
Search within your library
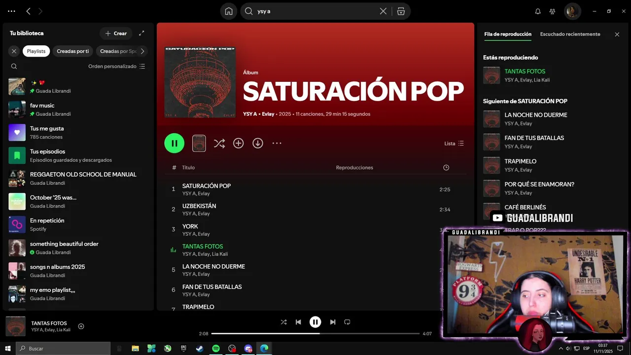(14, 66)
